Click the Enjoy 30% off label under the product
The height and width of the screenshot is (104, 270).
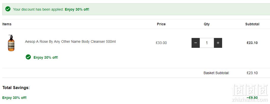tap(46, 57)
